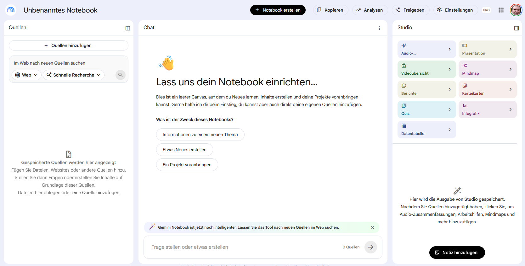Expand Datentabelle options chevron
525x266 pixels.
point(449,130)
